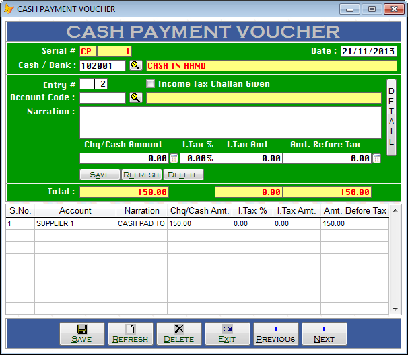The width and height of the screenshot is (408, 355).
Task: Click the I.Tax % column header
Action: 252,210
